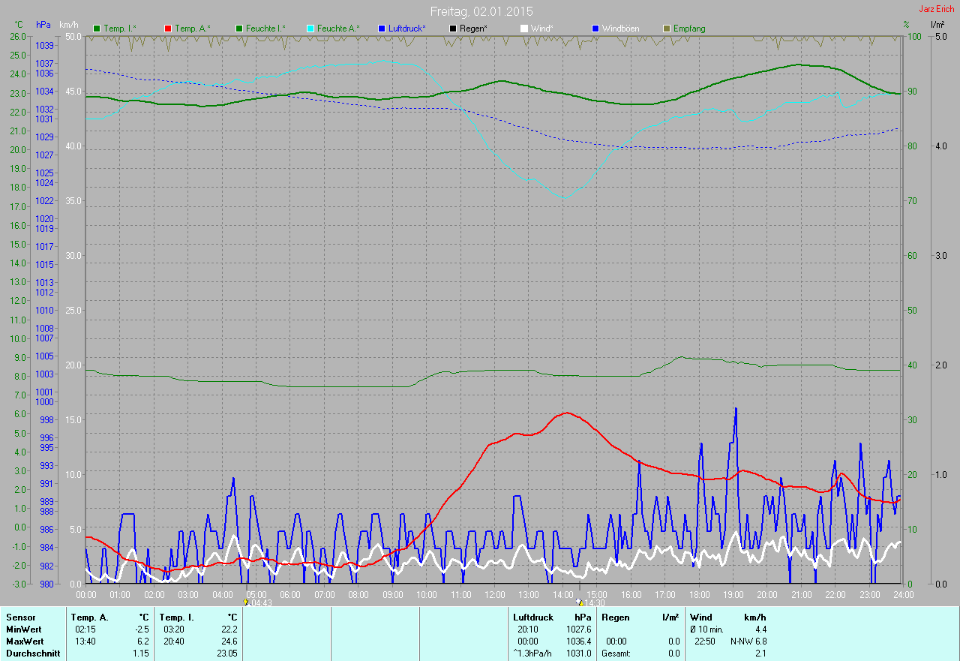This screenshot has height=661, width=960.
Task: Toggle the cyan Feuchte A. legend swatch
Action: 309,29
